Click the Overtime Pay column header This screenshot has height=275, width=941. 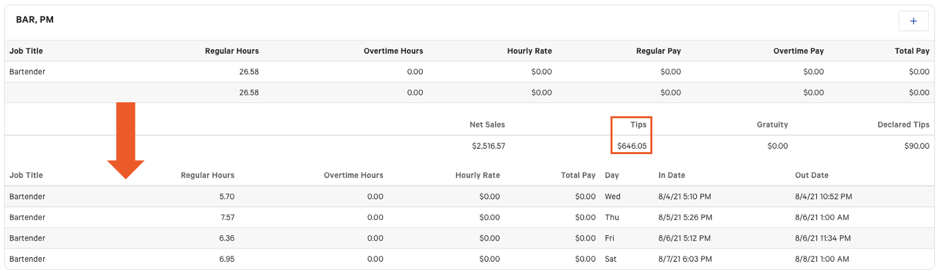click(798, 51)
